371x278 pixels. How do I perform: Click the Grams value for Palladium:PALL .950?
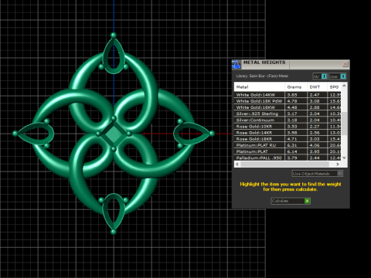292,158
